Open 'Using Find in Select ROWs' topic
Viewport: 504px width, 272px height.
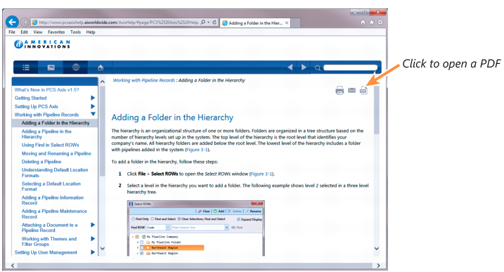(x=50, y=145)
